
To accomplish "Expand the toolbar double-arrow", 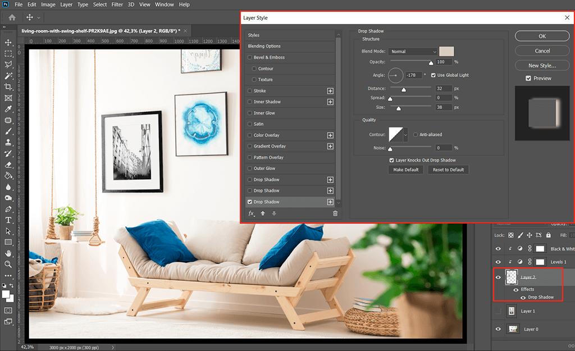I will 4,27.
